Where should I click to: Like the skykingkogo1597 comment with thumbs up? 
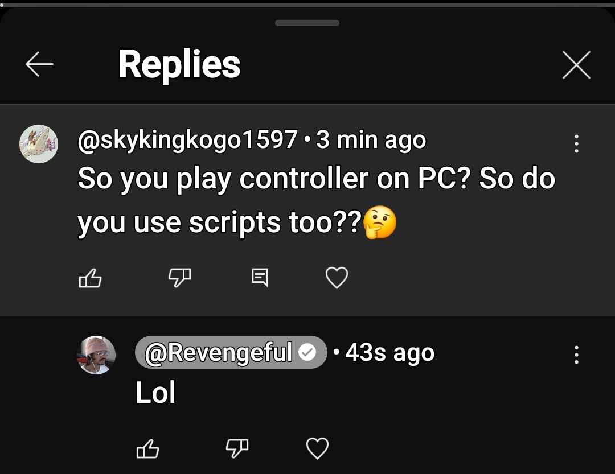pyautogui.click(x=90, y=278)
